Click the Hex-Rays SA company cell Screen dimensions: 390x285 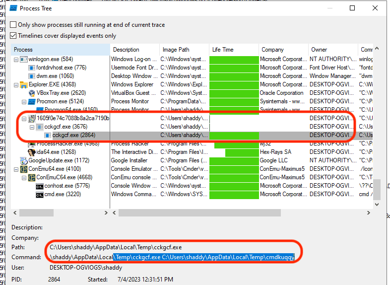(275, 152)
